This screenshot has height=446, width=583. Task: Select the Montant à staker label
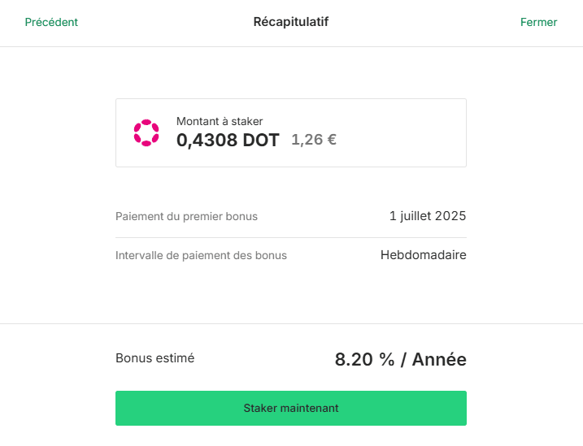pyautogui.click(x=220, y=121)
